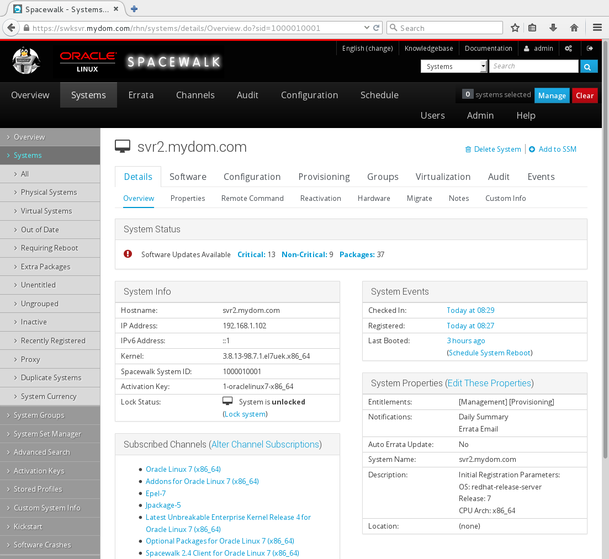Click the Lock system link
The image size is (609, 559).
coord(246,414)
